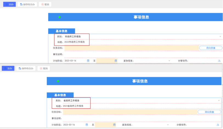This screenshot has height=129, width=223.
Task: Click the title field 2023省政府工作报告
Action: tap(142, 106)
